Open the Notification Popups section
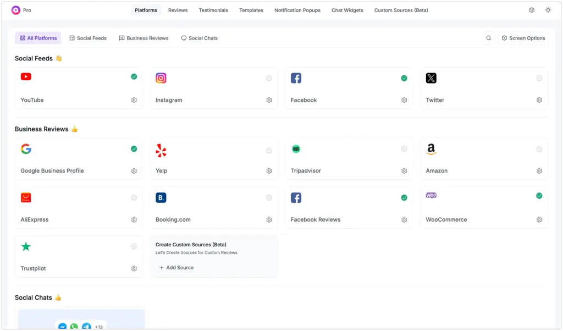Image resolution: width=563 pixels, height=331 pixels. click(297, 10)
